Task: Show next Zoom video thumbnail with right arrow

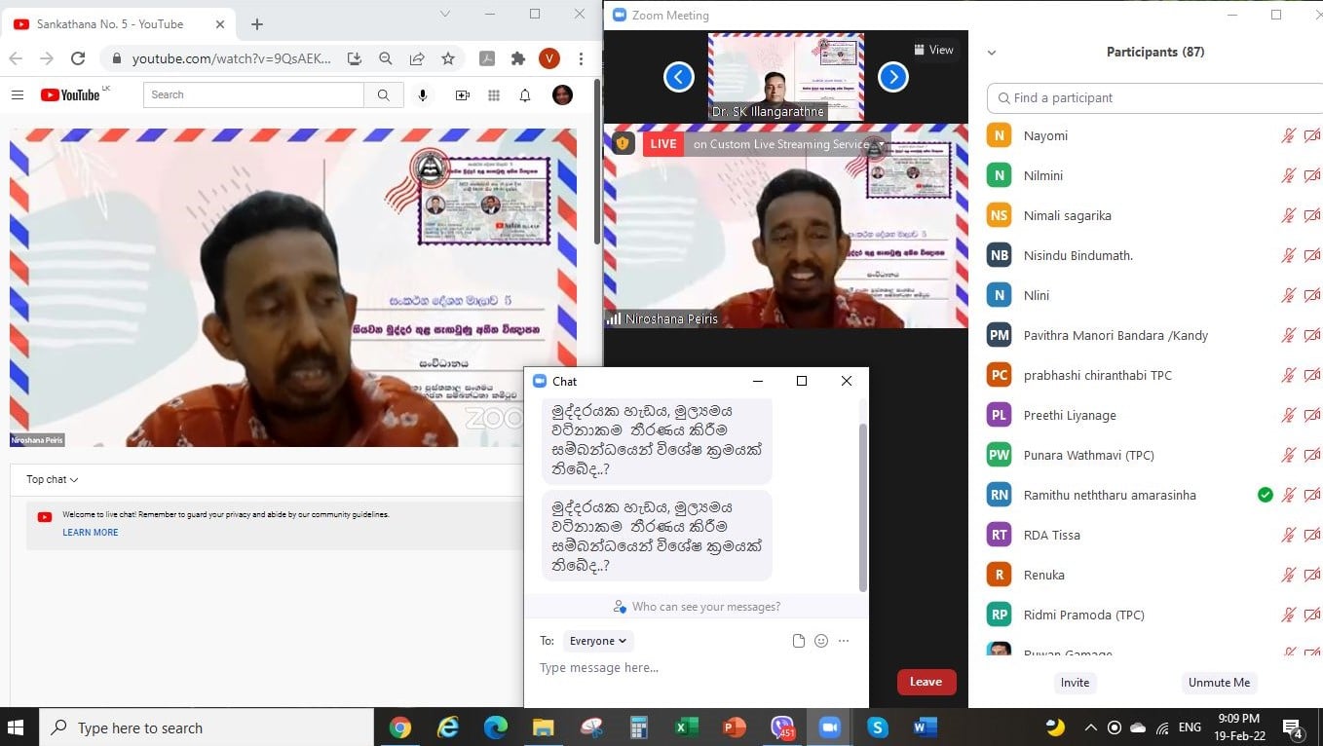Action: [x=893, y=77]
